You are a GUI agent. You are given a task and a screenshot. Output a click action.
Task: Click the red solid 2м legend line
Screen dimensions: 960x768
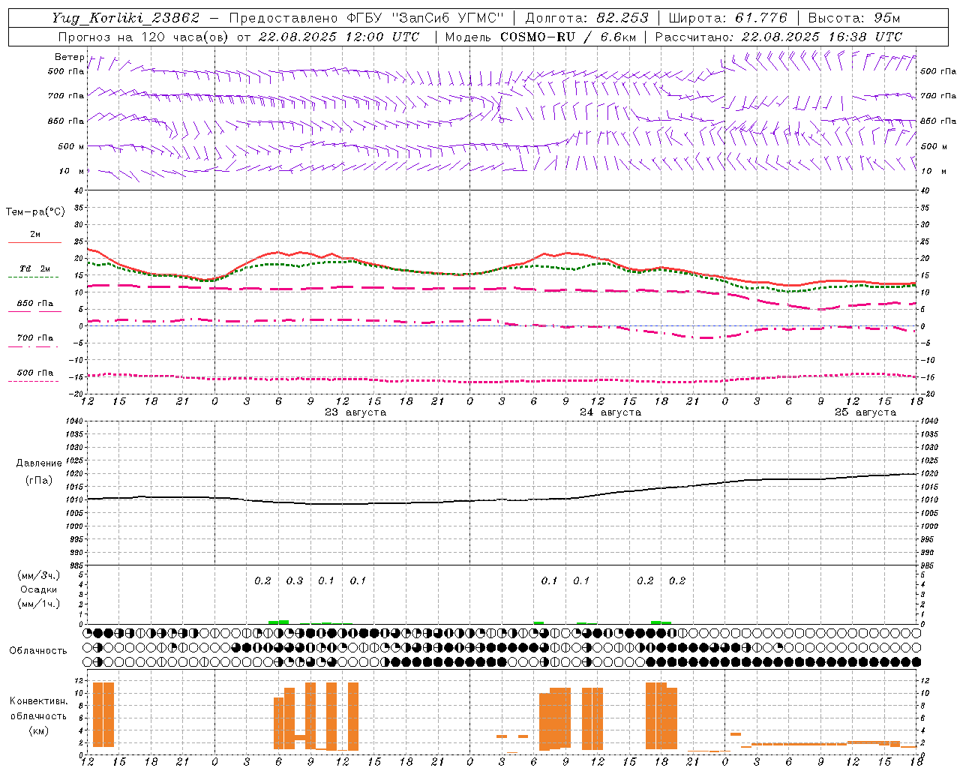[34, 242]
